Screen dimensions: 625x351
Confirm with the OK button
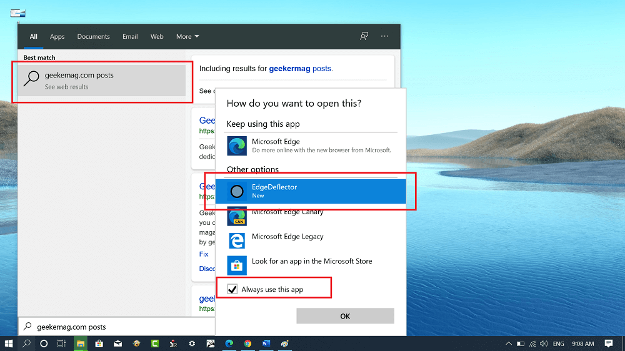(x=345, y=316)
